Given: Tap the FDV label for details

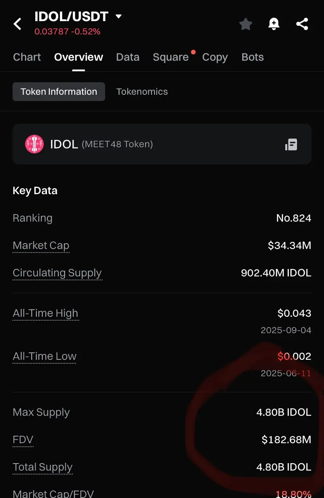Looking at the screenshot, I should pos(23,440).
